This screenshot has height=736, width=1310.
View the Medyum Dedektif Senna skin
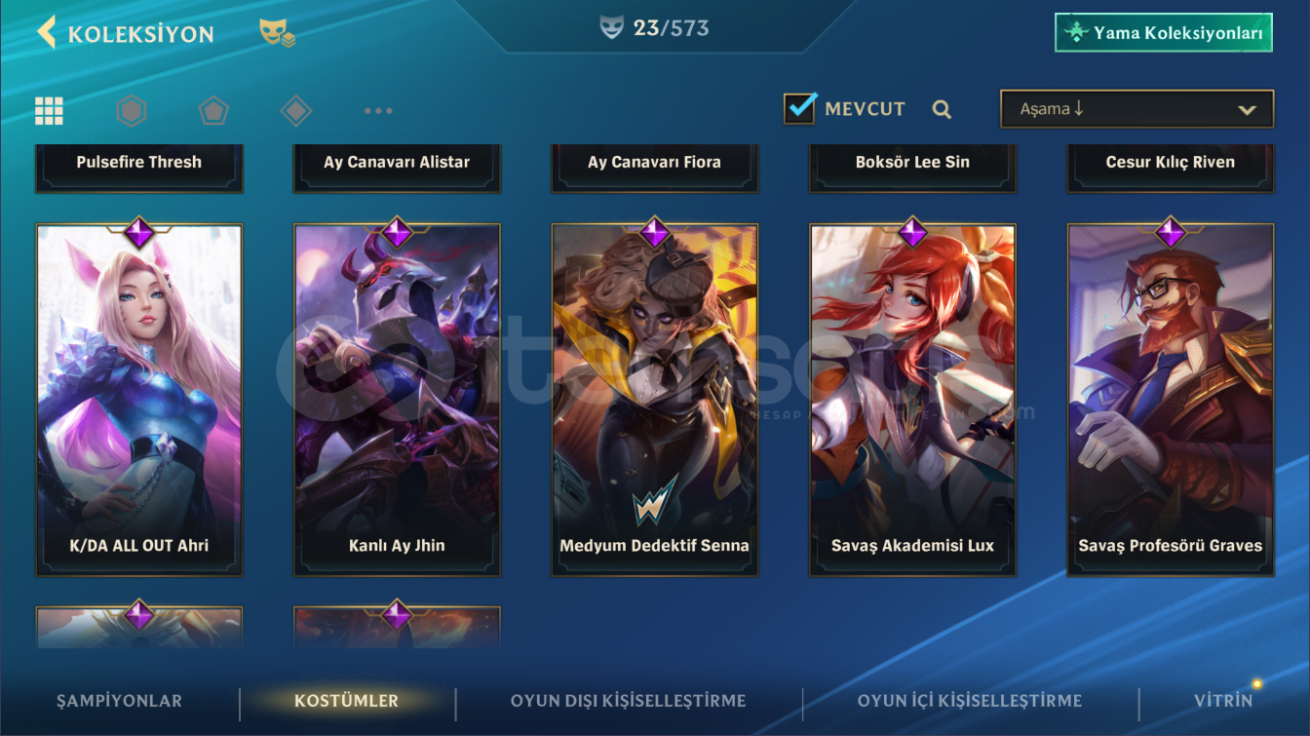654,400
